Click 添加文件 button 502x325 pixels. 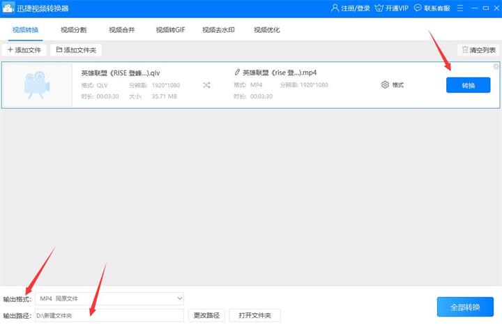point(24,50)
